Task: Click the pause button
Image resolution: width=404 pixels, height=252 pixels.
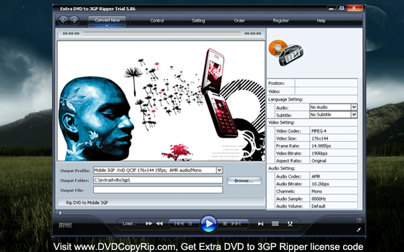Action: click(x=190, y=224)
